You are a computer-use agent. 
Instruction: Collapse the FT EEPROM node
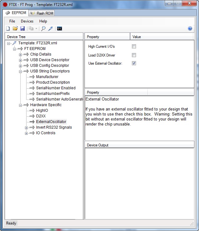[14, 49]
